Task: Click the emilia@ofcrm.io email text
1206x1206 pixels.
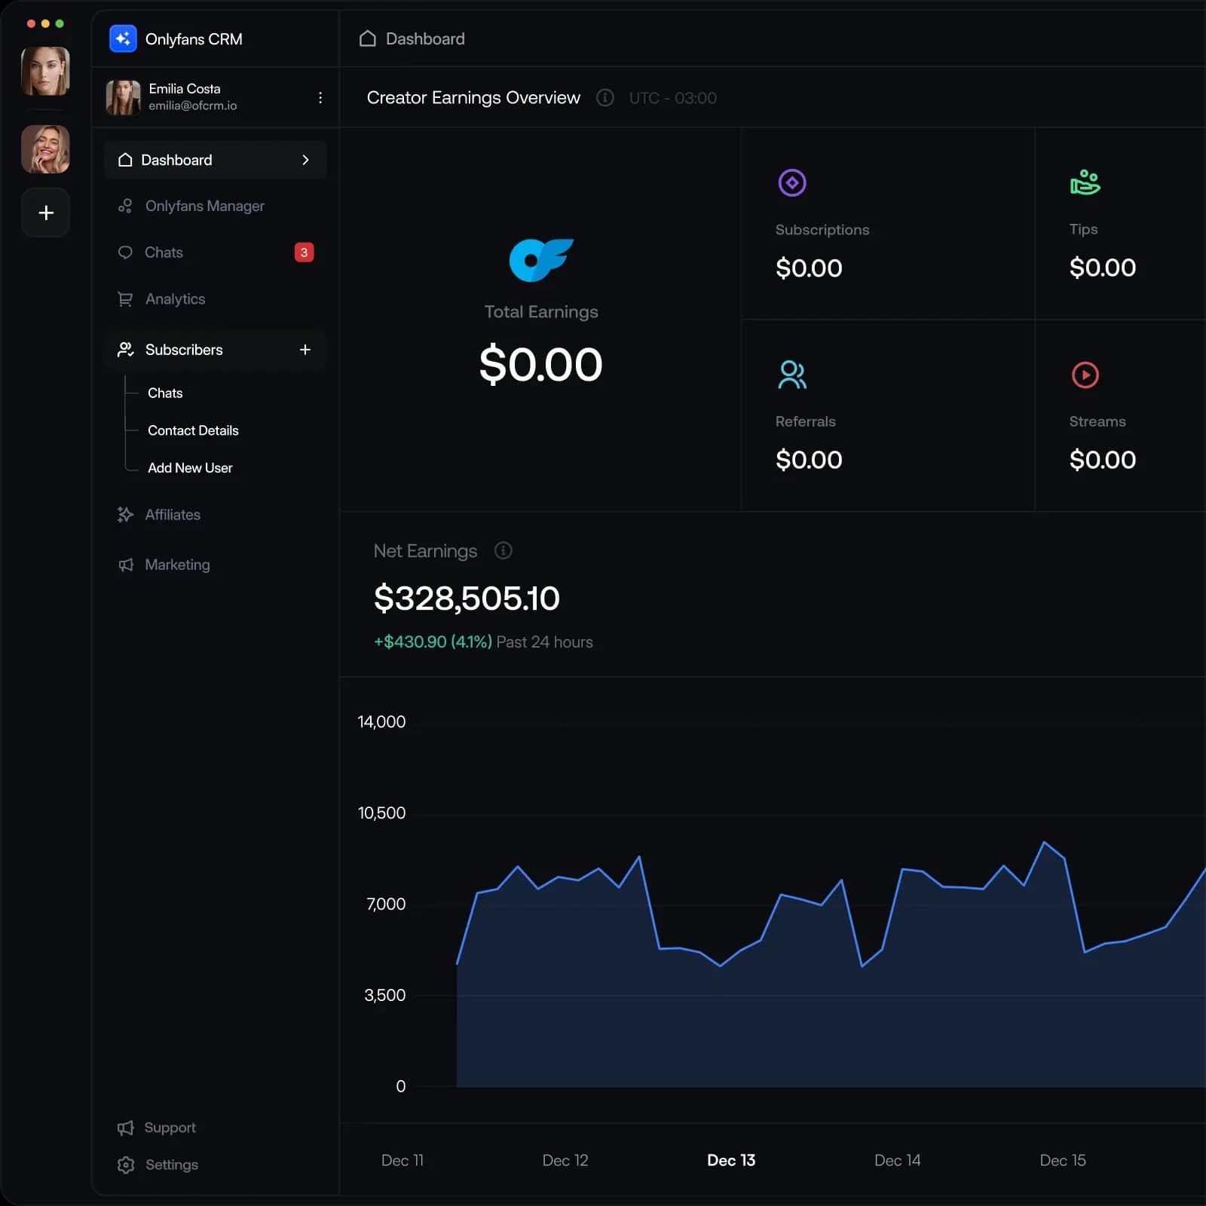Action: click(192, 106)
